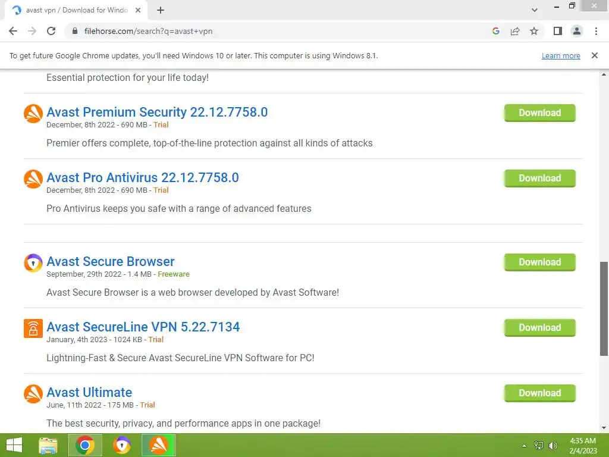Download Avast Secure Browser
The height and width of the screenshot is (457, 609).
tap(540, 262)
